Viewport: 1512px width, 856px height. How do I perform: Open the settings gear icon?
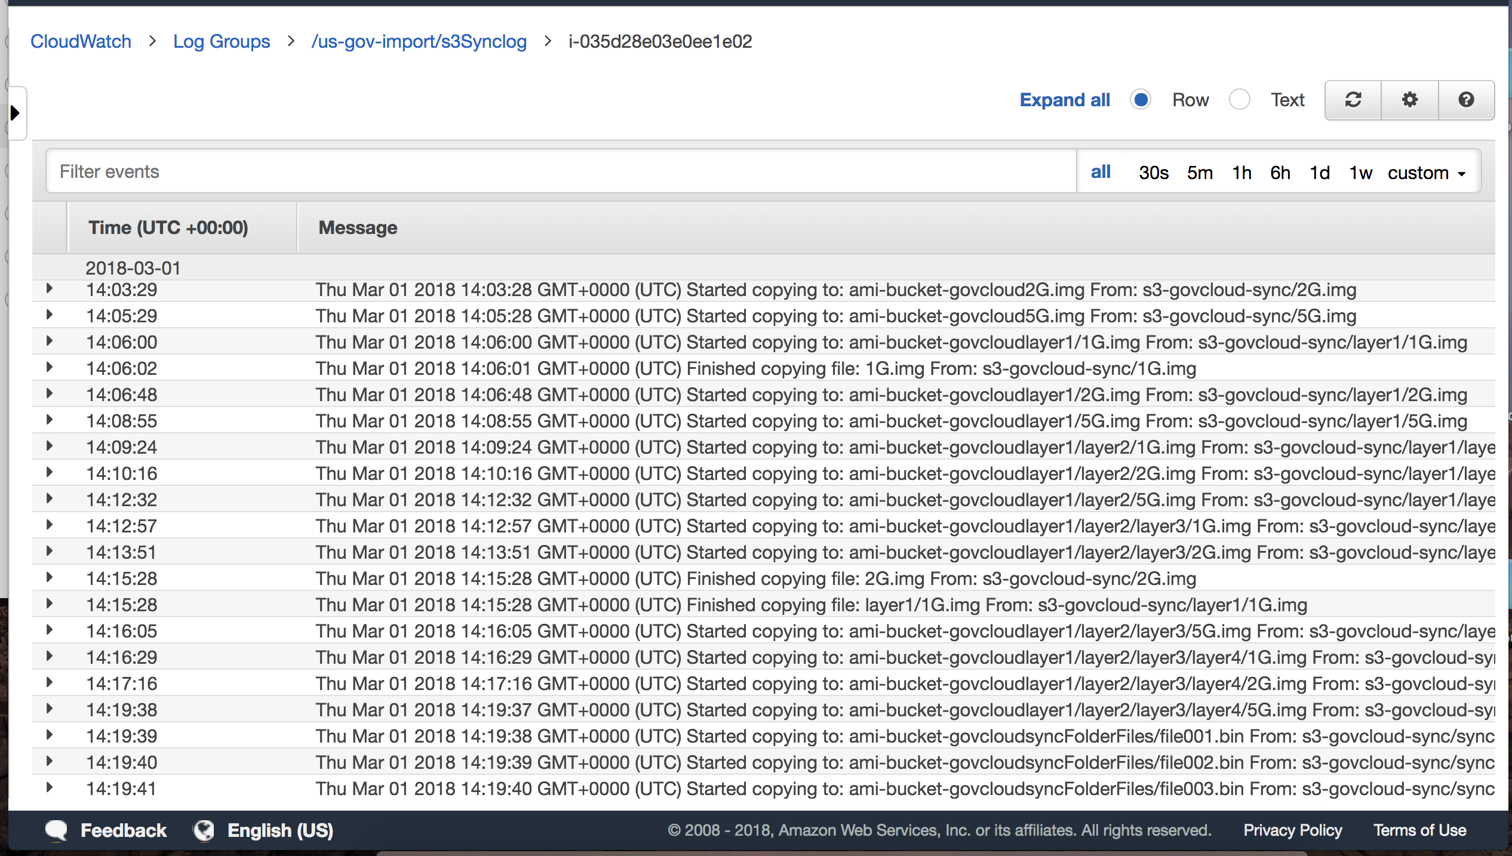point(1409,100)
